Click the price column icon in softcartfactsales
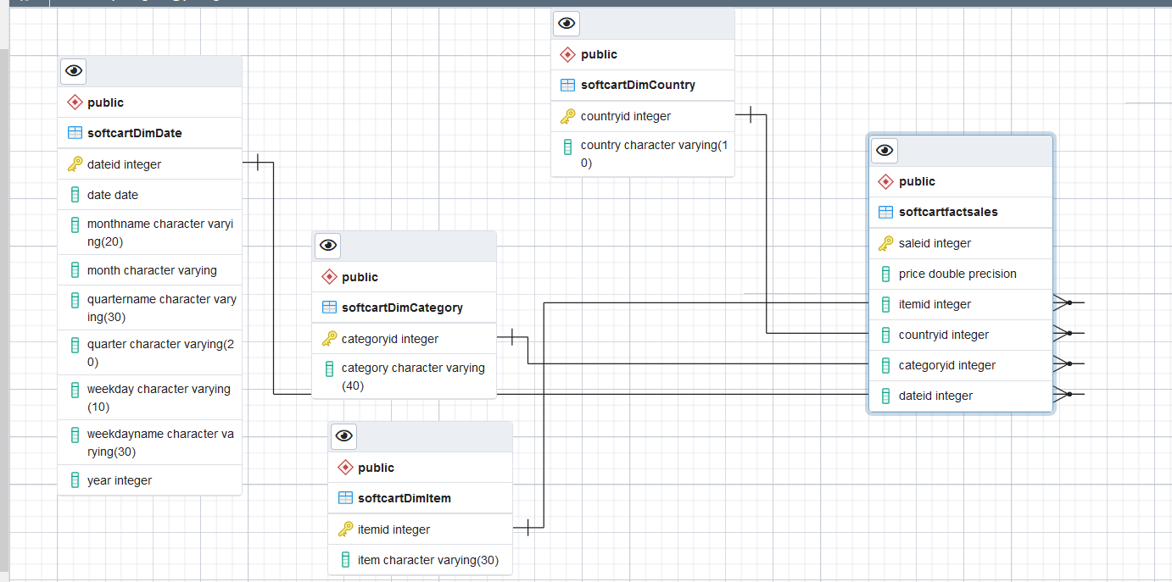Viewport: 1172px width, 582px height. 886,274
